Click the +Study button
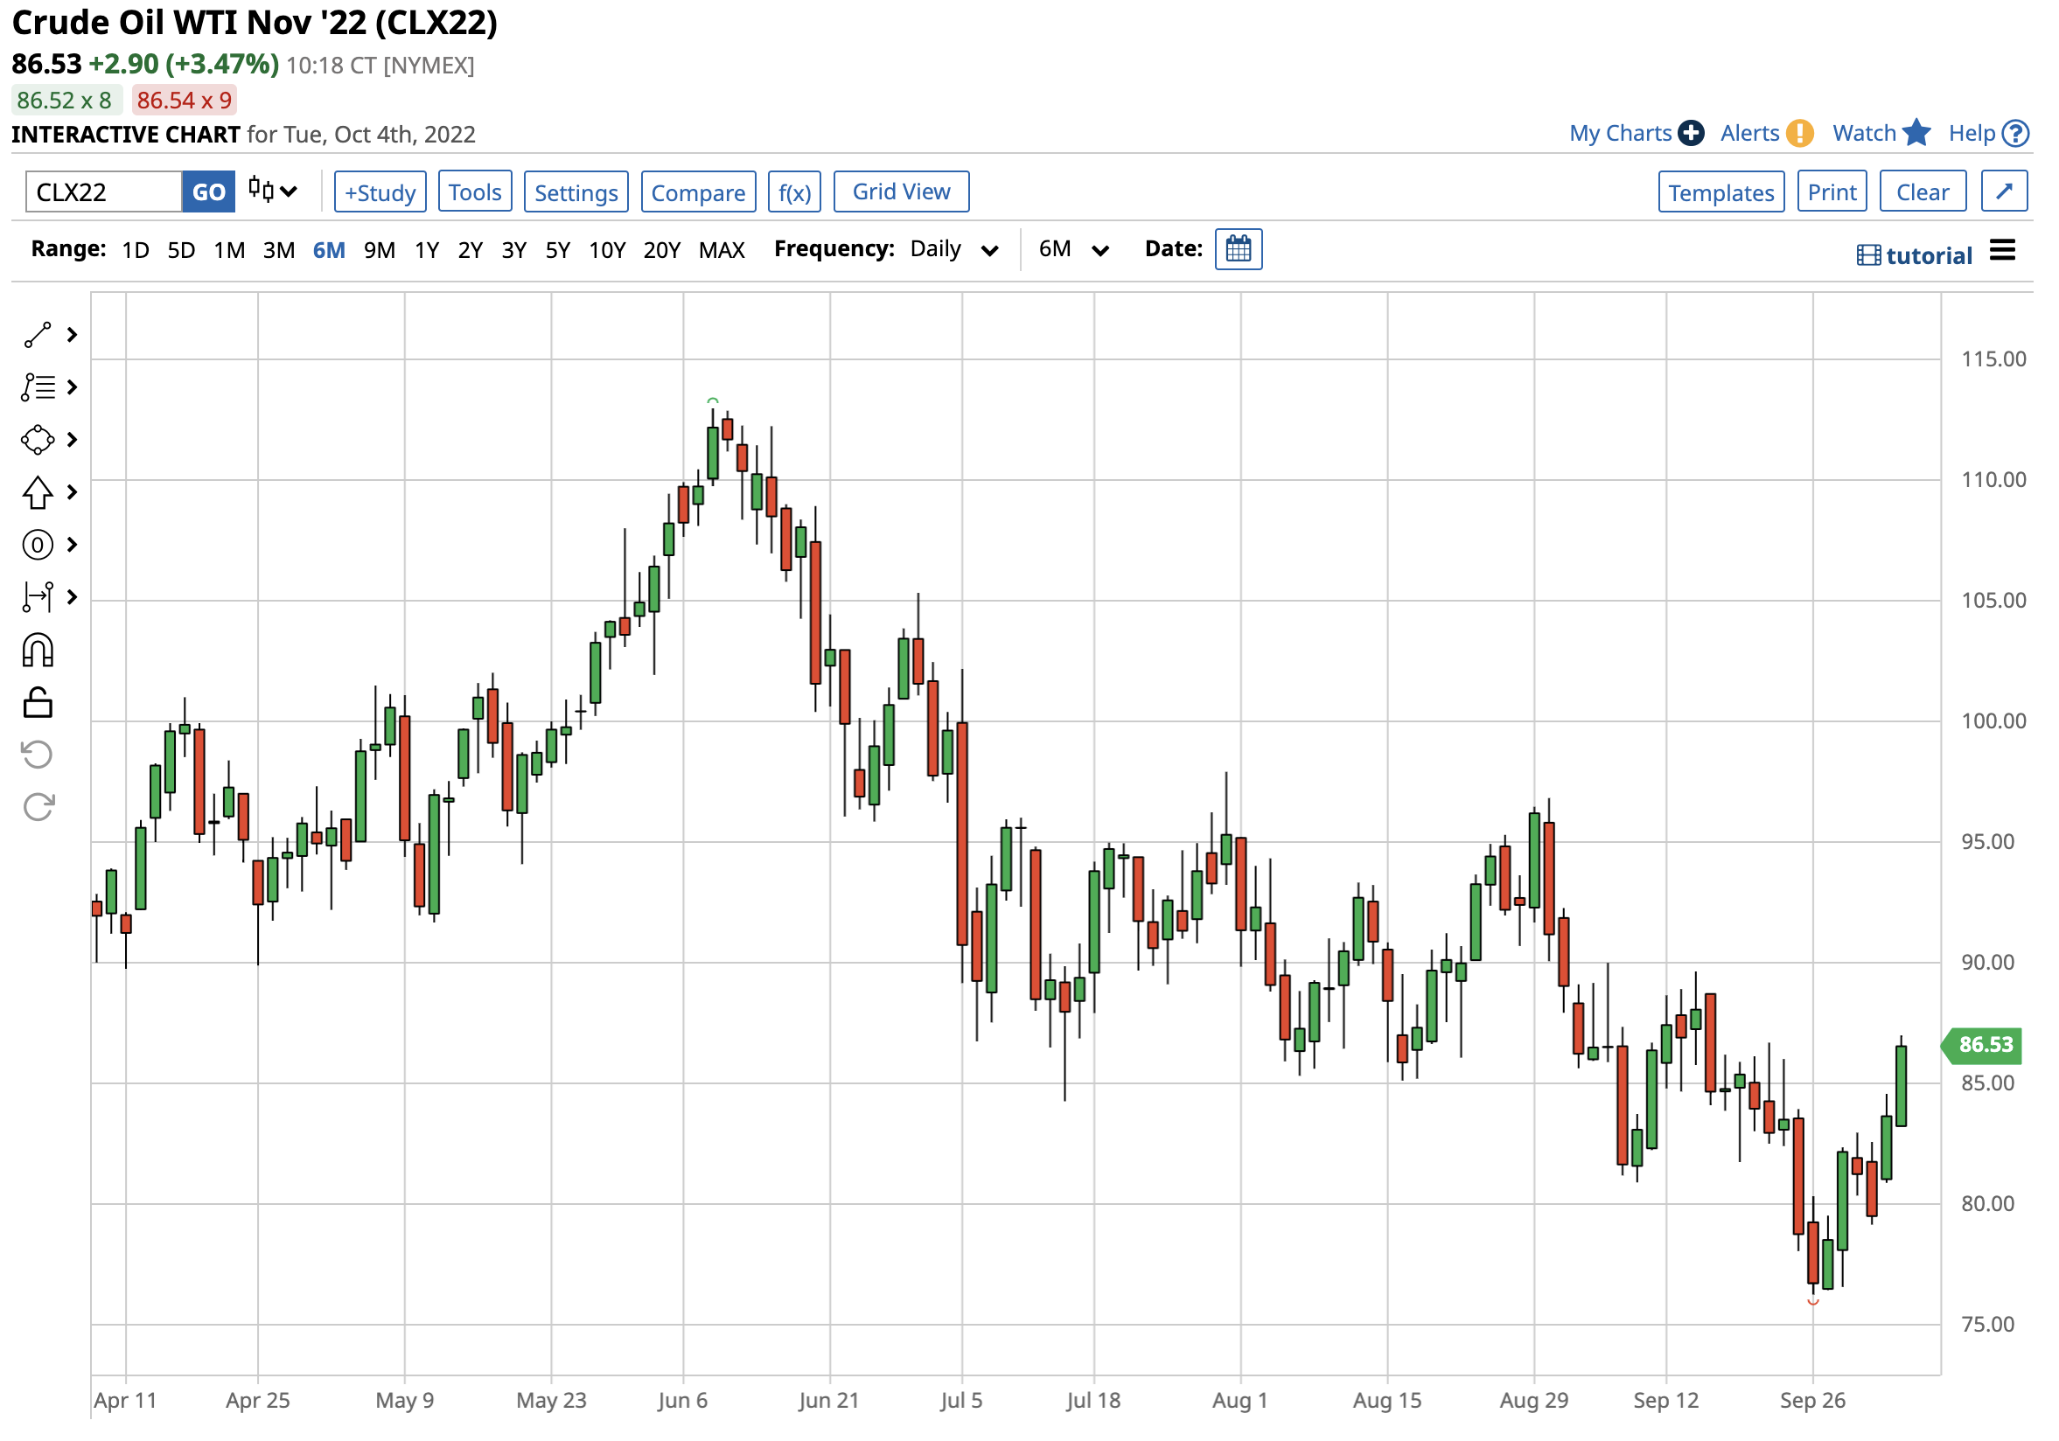2059x1441 pixels. (380, 191)
